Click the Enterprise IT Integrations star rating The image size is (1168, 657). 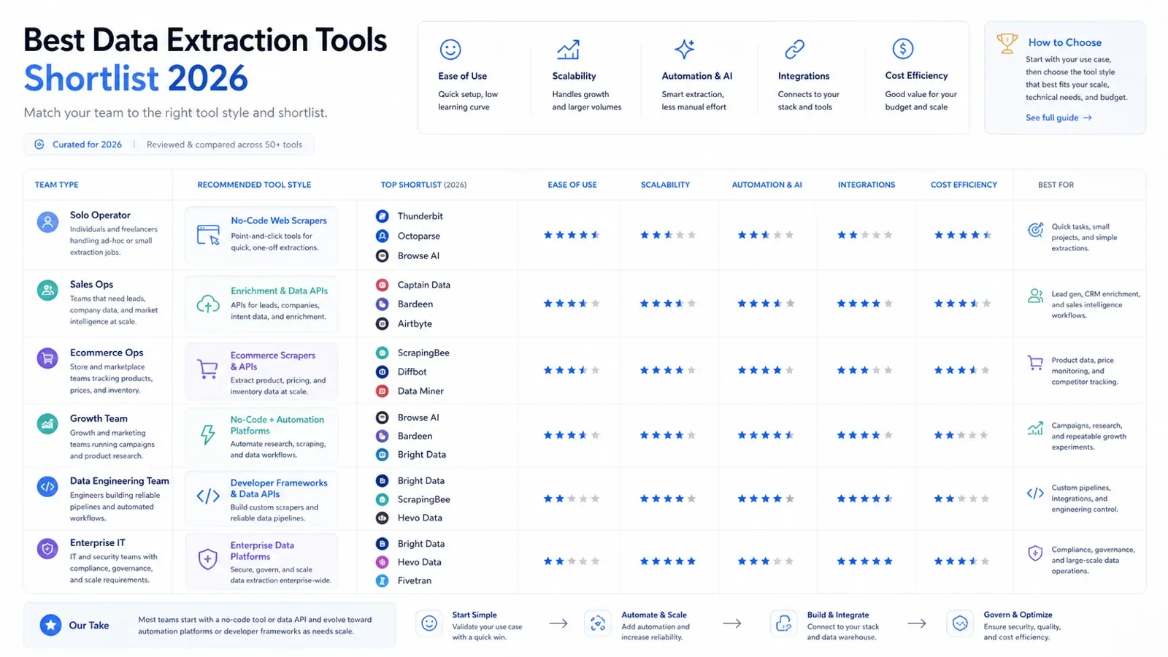[x=864, y=561]
